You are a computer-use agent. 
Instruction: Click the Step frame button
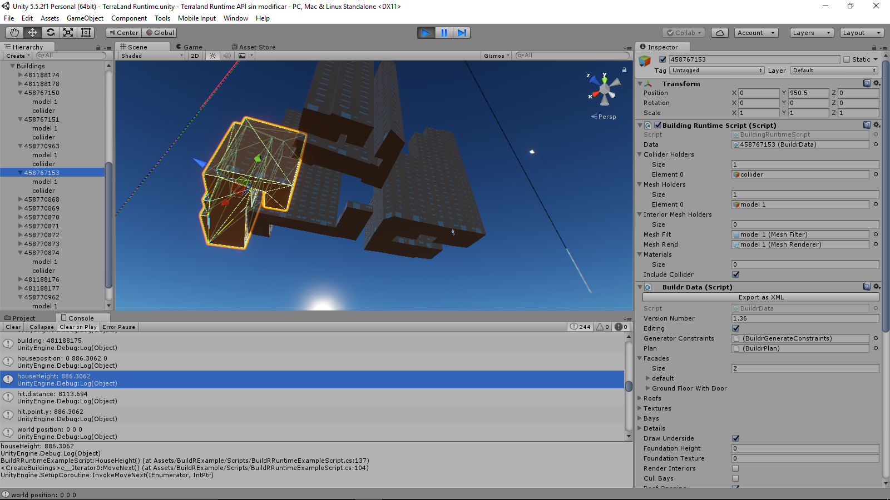coord(462,33)
